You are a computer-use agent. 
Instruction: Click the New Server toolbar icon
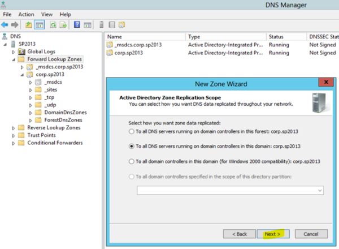pos(101,25)
